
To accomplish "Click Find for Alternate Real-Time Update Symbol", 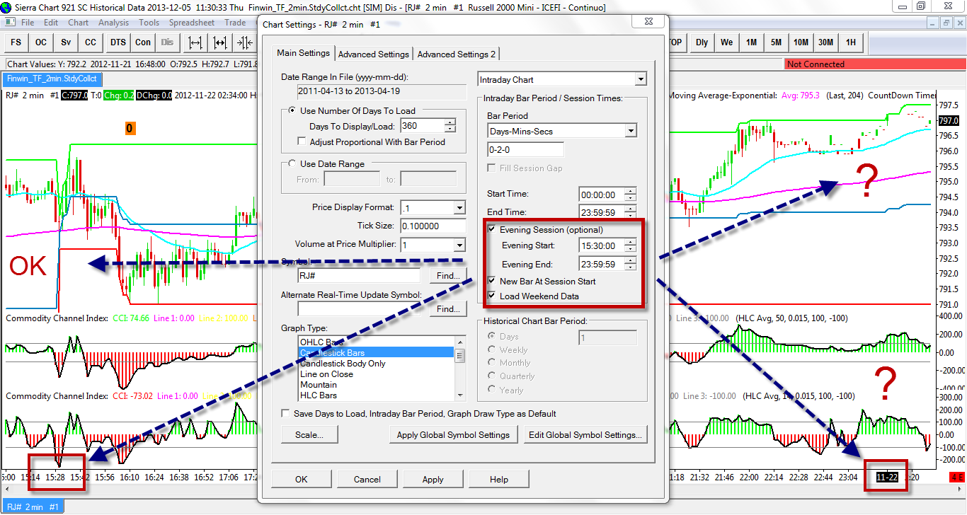I will pos(448,309).
